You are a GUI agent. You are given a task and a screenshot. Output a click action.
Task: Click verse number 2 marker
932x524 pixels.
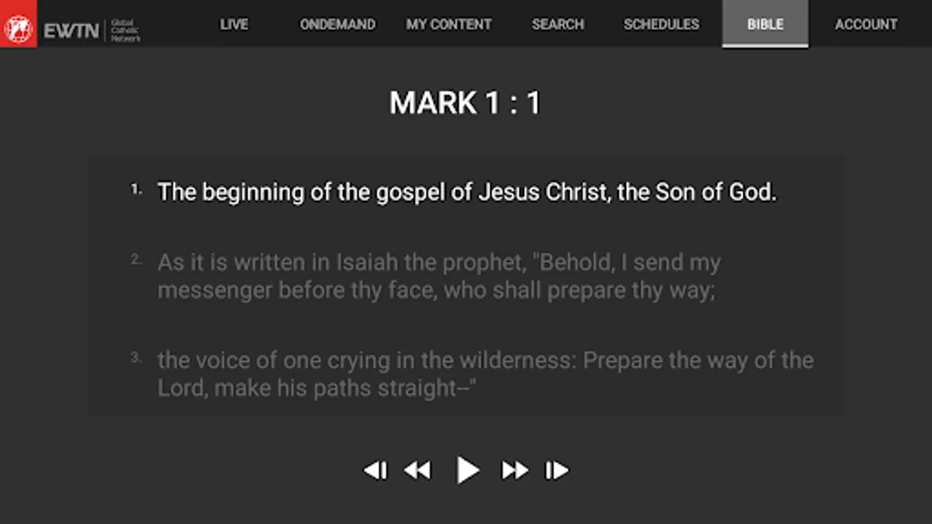point(136,260)
